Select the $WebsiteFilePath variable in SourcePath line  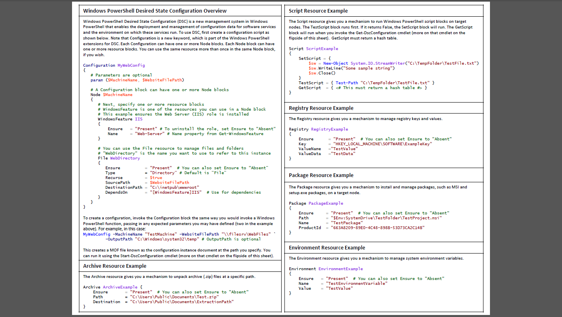169,182
